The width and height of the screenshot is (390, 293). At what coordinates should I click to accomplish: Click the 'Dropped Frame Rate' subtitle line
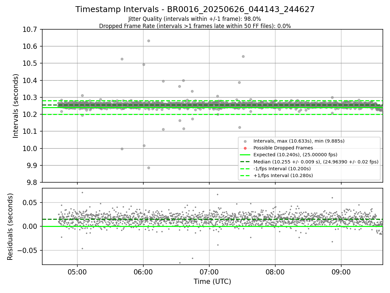pyautogui.click(x=195, y=26)
